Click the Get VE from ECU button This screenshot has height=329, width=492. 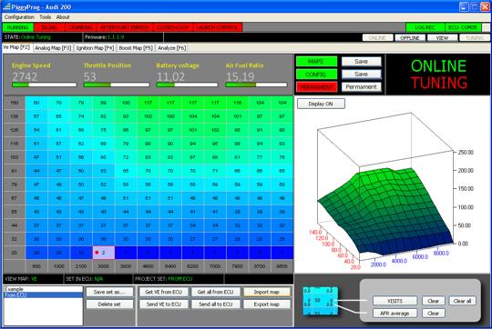163,292
